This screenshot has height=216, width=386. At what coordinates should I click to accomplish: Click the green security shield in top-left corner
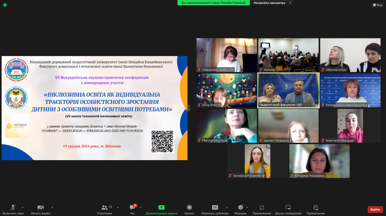coord(5,5)
